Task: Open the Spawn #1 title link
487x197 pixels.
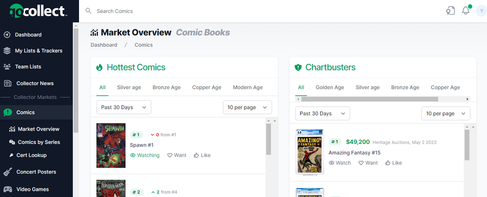Action: (x=142, y=145)
